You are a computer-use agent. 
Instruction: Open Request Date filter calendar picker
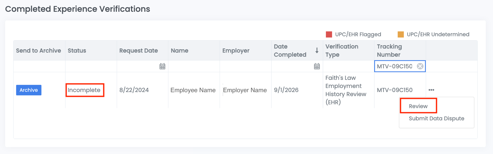(162, 66)
